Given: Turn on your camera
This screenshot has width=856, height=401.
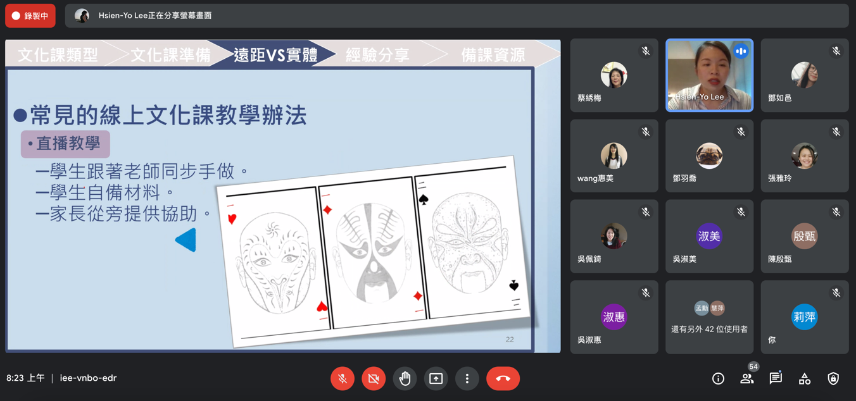Looking at the screenshot, I should (374, 378).
